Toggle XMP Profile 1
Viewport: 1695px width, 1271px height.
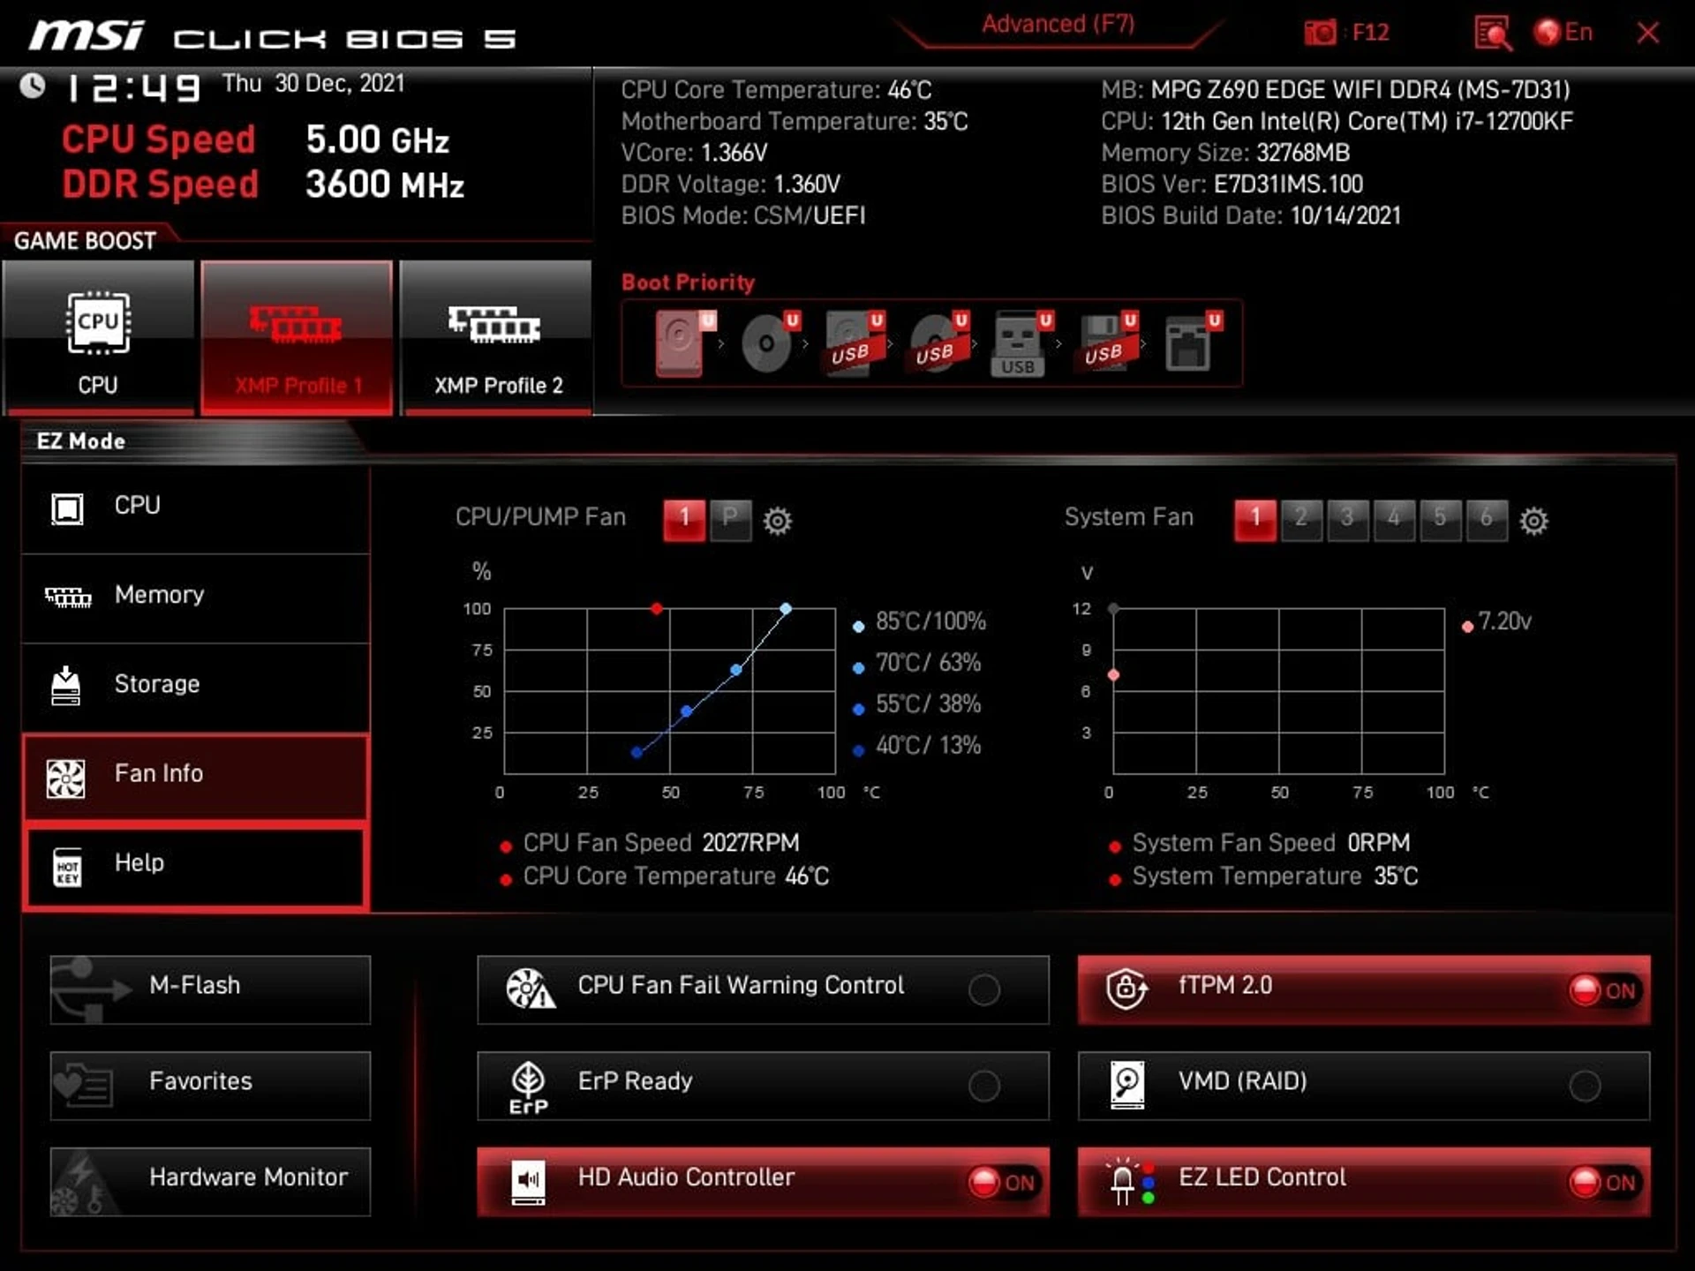coord(297,337)
